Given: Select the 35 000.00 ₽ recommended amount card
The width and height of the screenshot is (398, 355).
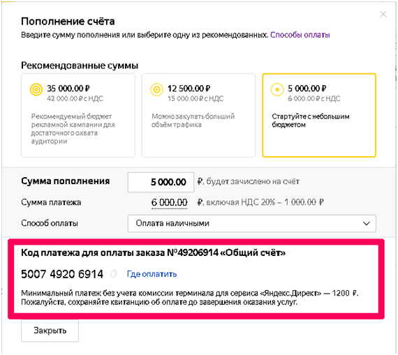Looking at the screenshot, I should click(x=78, y=115).
